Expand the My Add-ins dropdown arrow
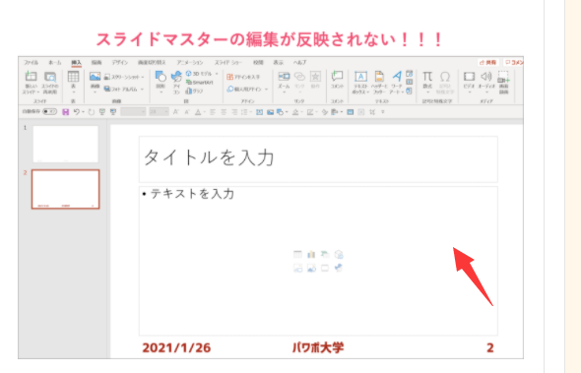Image resolution: width=581 pixels, height=373 pixels. [266, 90]
